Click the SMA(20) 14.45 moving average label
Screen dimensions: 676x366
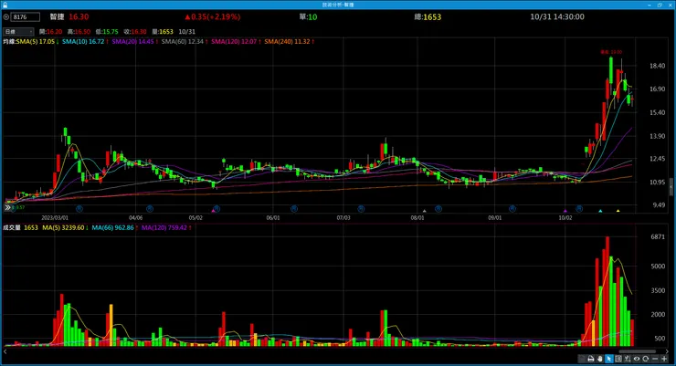click(132, 42)
